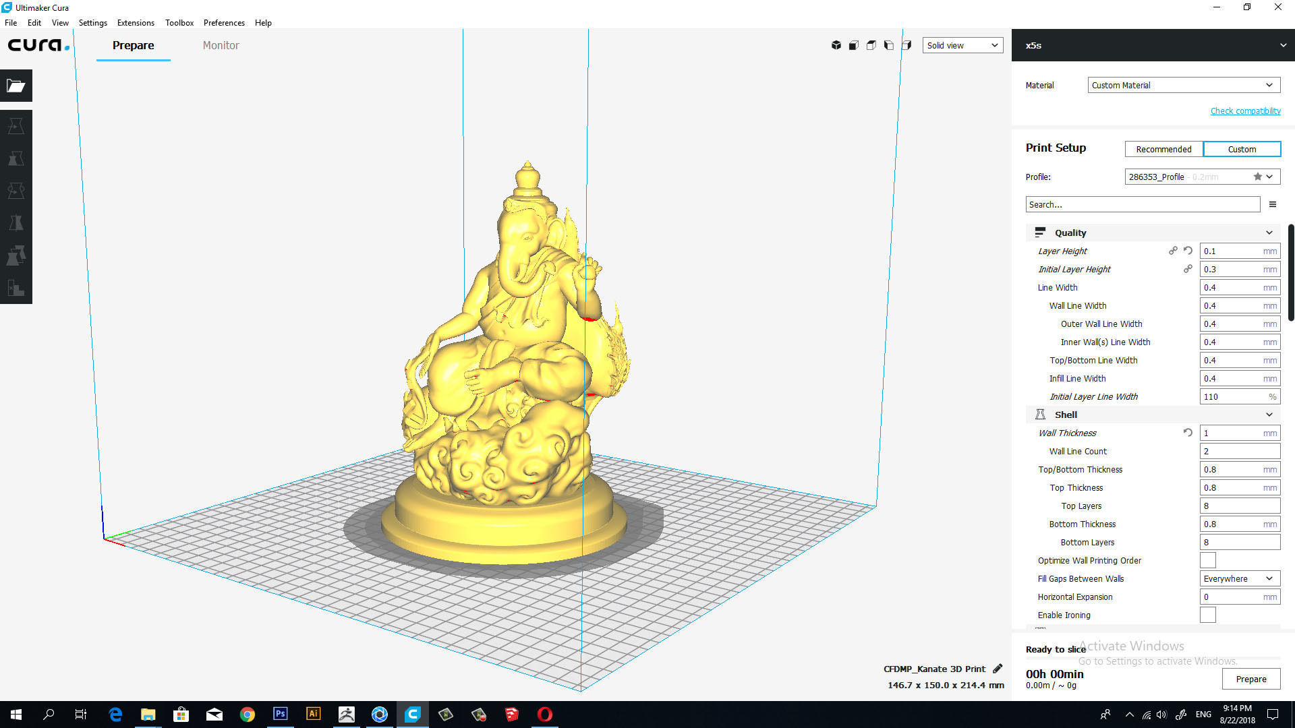Screen dimensions: 1295x728
Task: Open a model file with the folder icon
Action: [16, 86]
